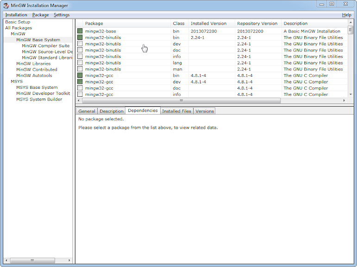
Task: Select MSYS Base System category
Action: 37,87
